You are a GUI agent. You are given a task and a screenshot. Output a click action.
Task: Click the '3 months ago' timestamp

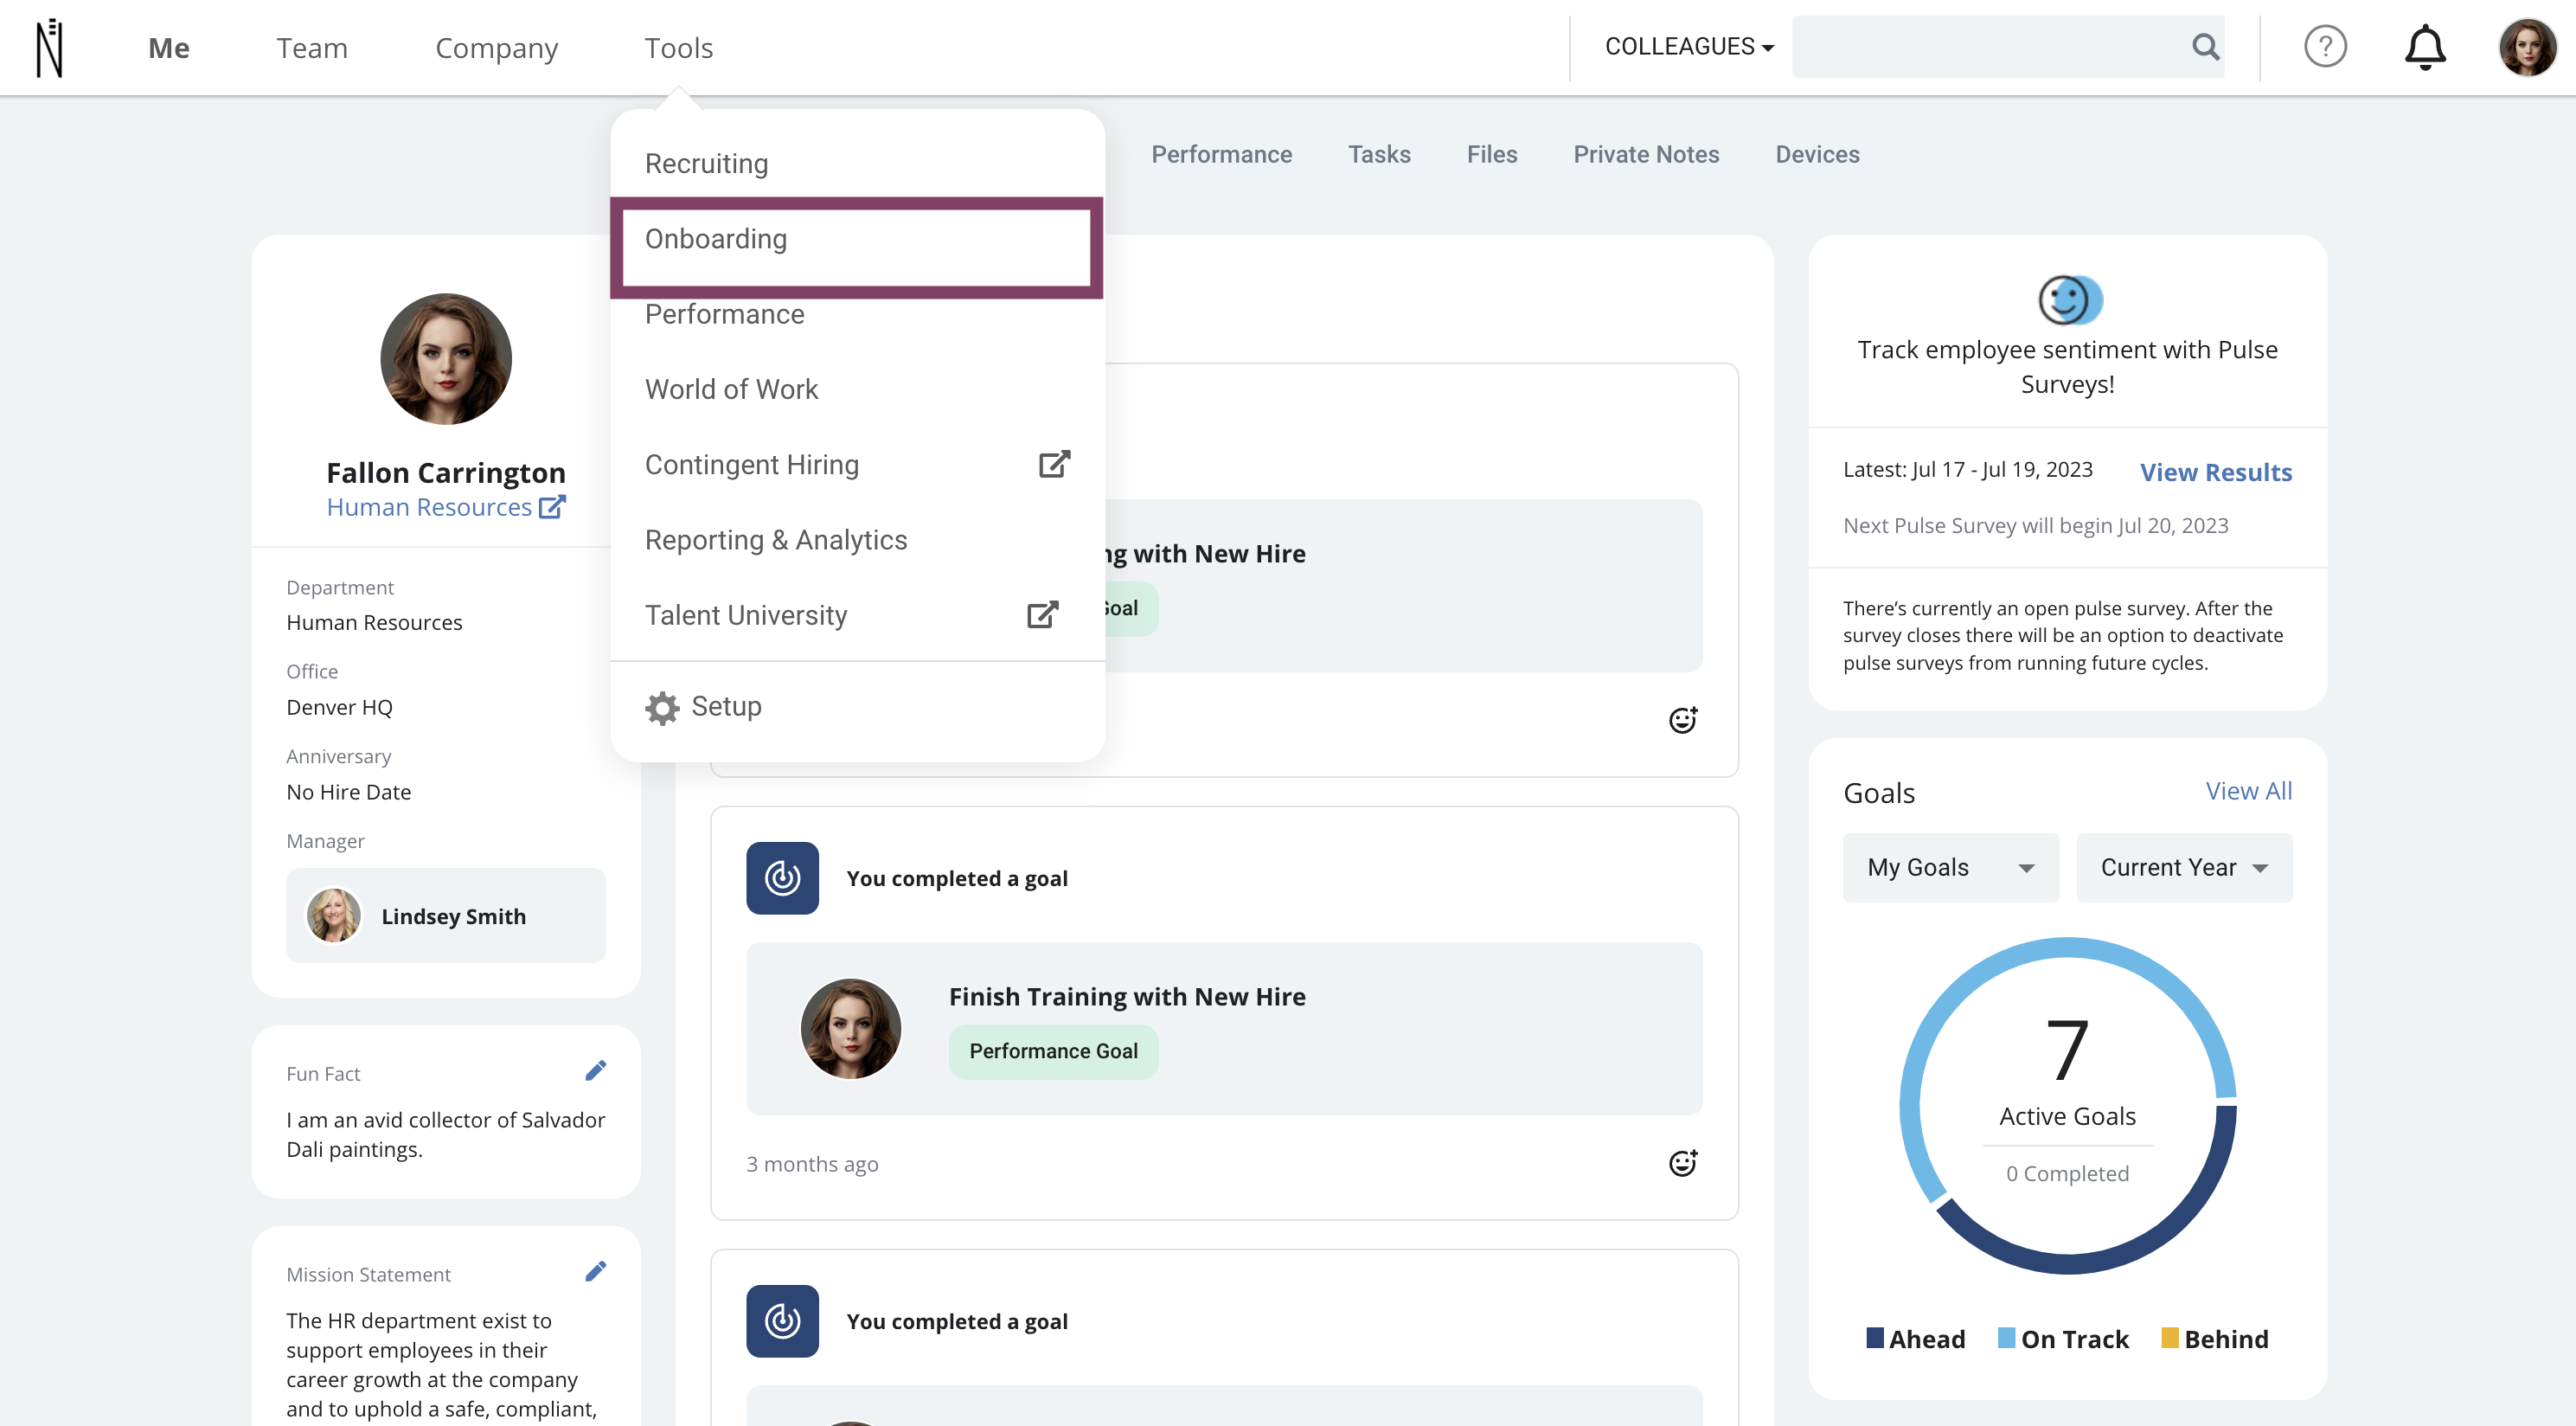click(x=812, y=1164)
